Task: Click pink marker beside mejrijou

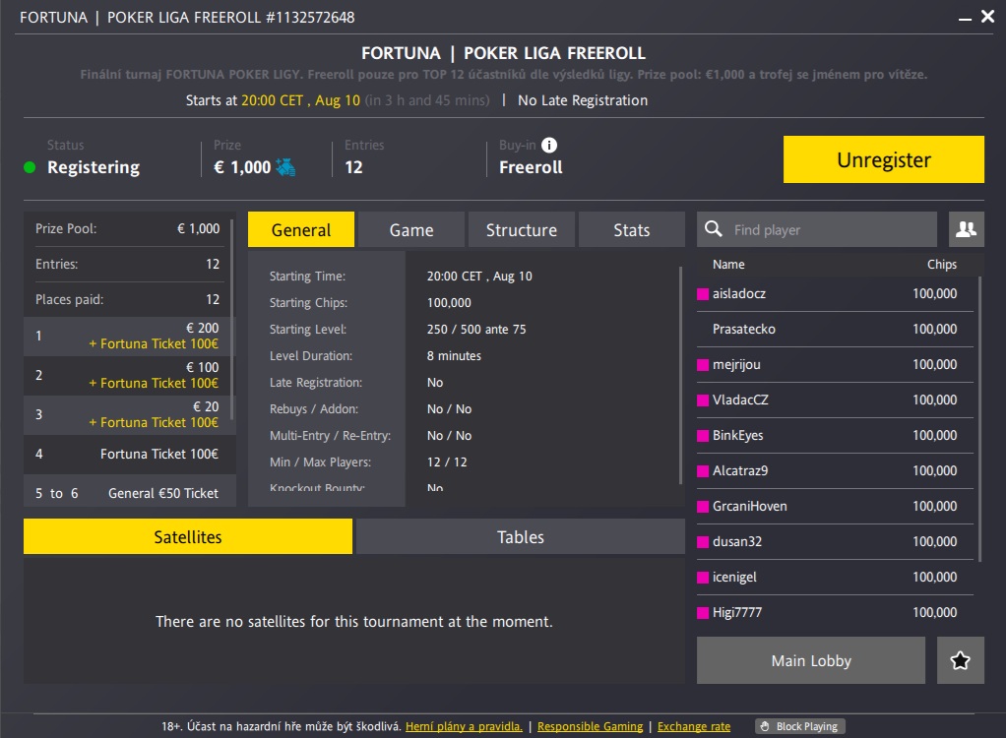Action: 703,365
